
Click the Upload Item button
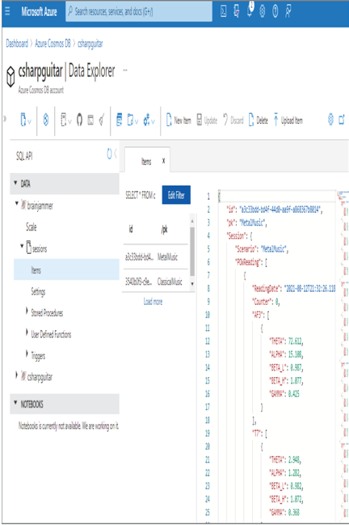(x=288, y=121)
